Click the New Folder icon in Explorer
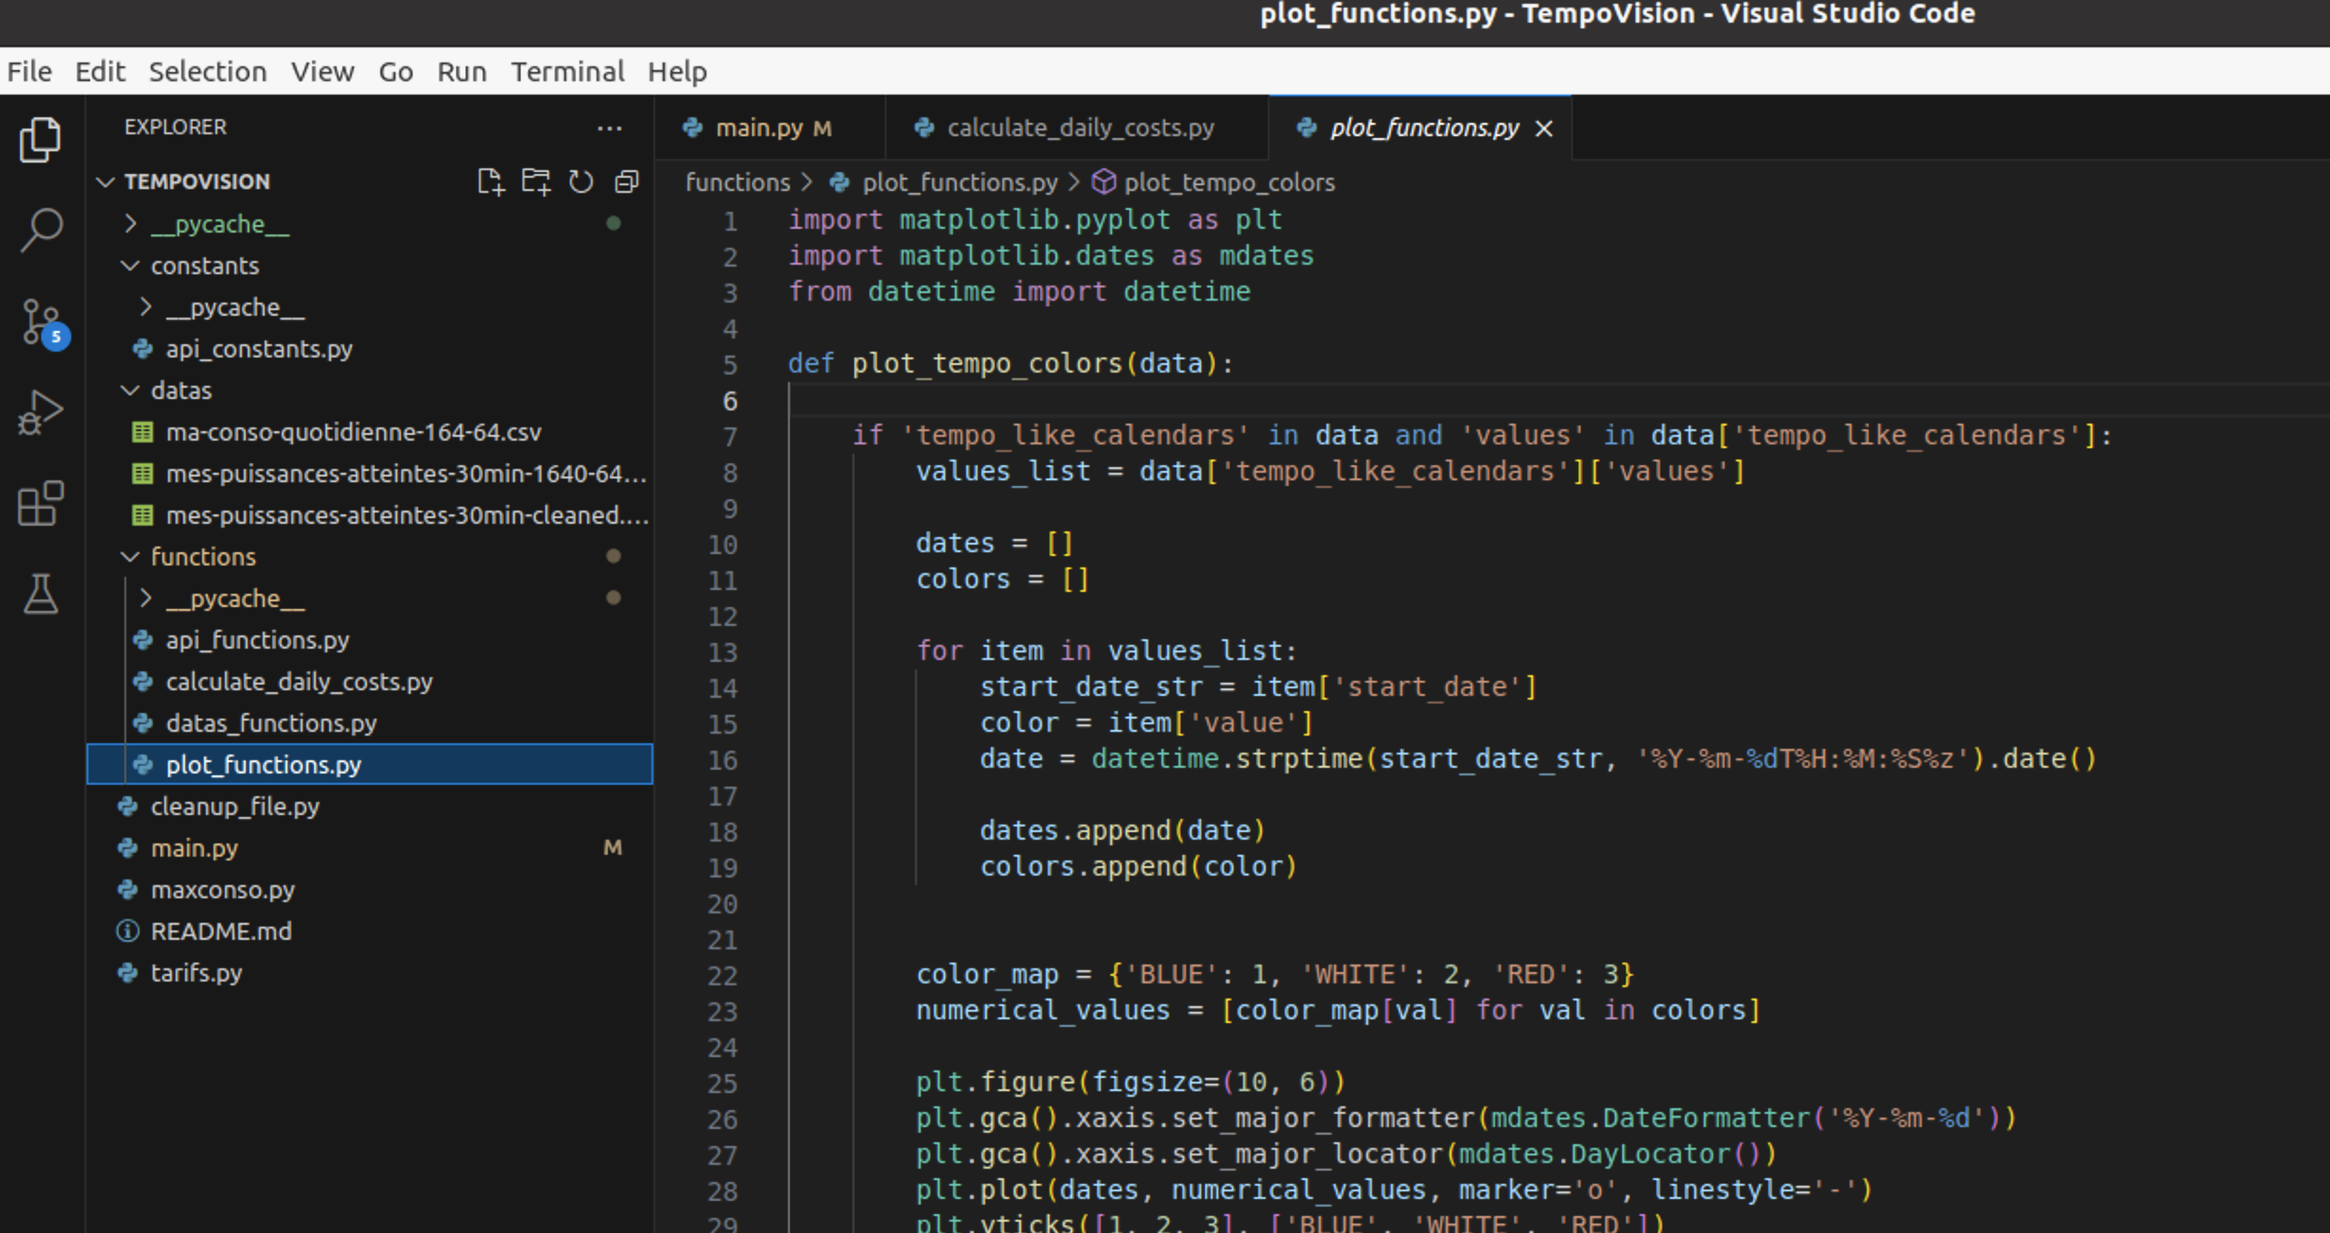Viewport: 2330px width, 1233px height. tap(536, 182)
